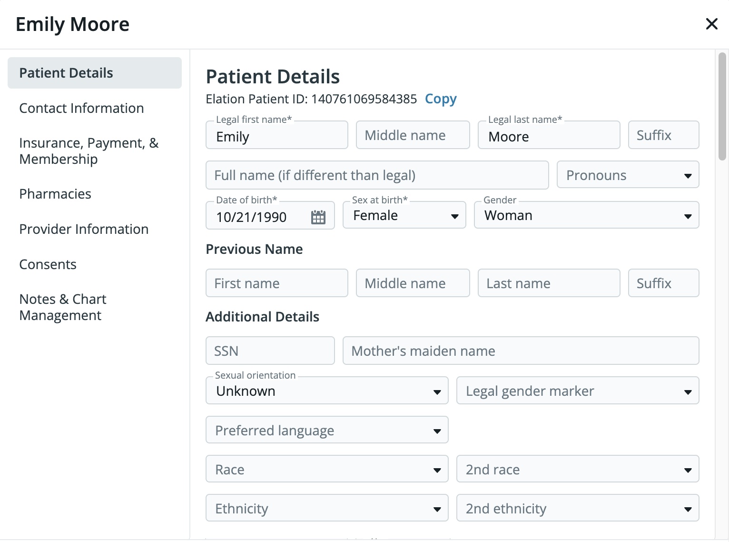Open the Pharmacies section
729x542 pixels.
pos(55,193)
